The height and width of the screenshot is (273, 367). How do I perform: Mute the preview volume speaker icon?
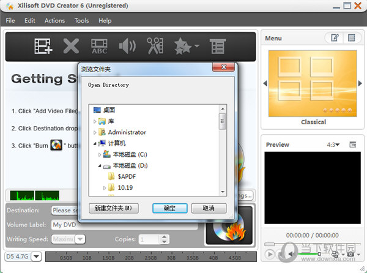pos(291,253)
